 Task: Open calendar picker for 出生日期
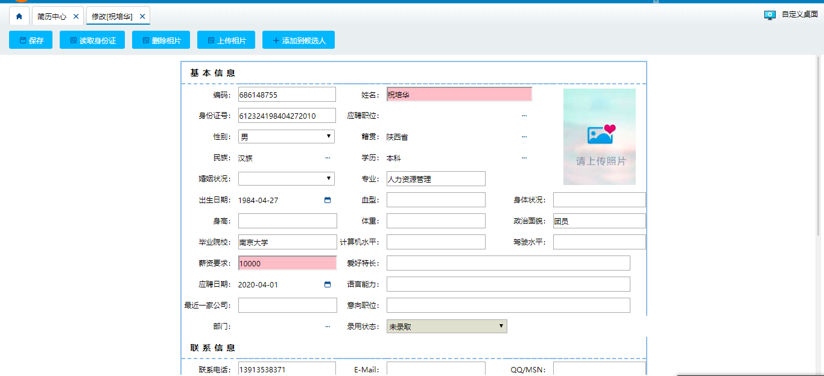[328, 200]
